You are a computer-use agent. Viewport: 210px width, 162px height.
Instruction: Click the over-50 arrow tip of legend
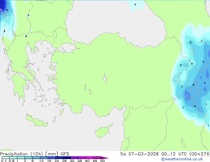(x=105, y=158)
